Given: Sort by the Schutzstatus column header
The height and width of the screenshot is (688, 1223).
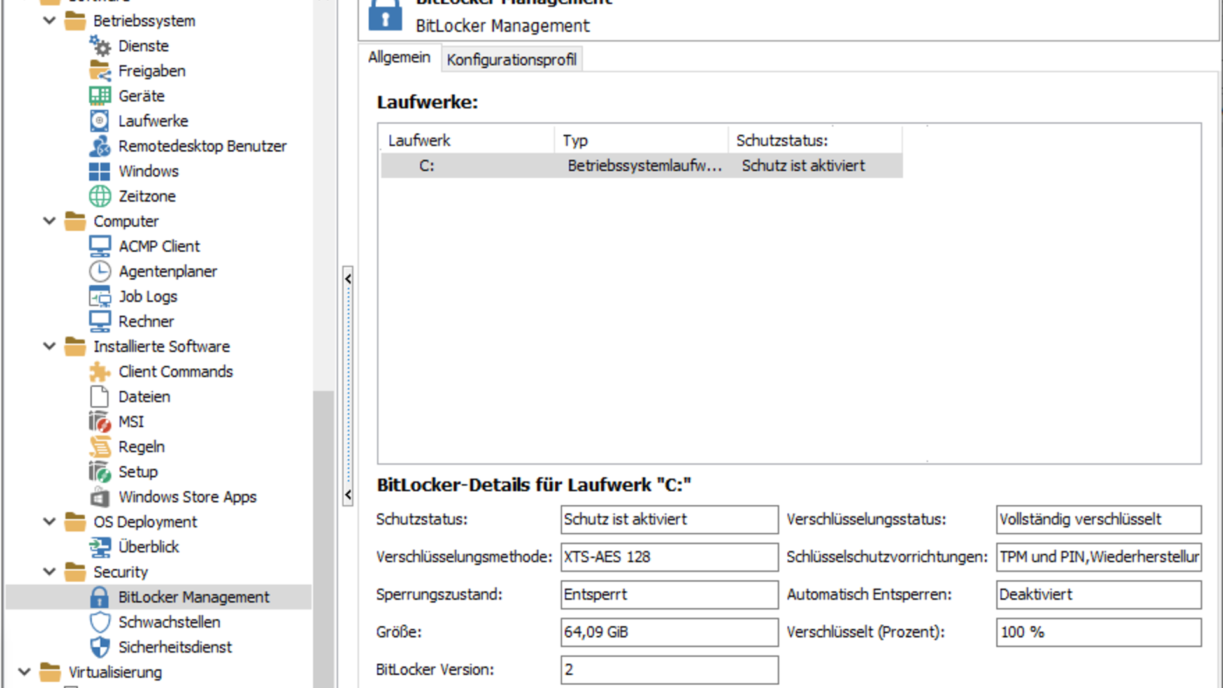Looking at the screenshot, I should click(815, 140).
